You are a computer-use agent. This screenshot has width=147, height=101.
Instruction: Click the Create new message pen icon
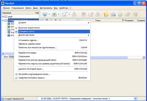(x=65, y=14)
